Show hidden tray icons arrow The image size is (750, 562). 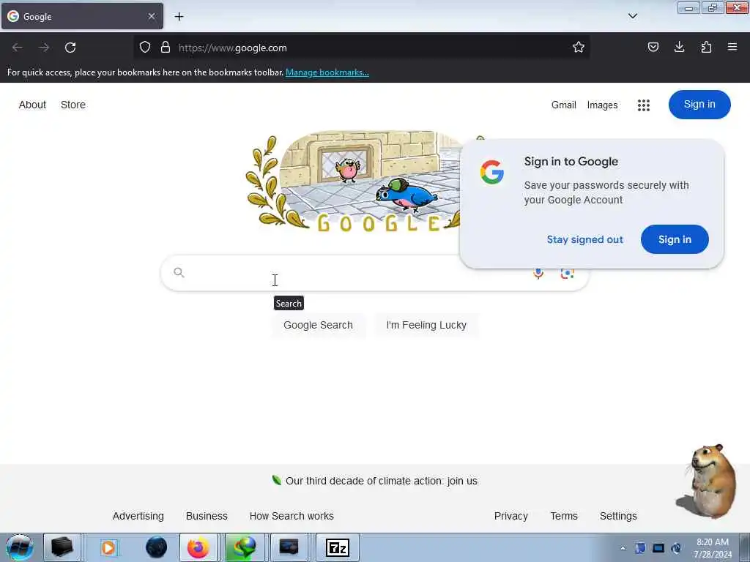click(x=623, y=548)
